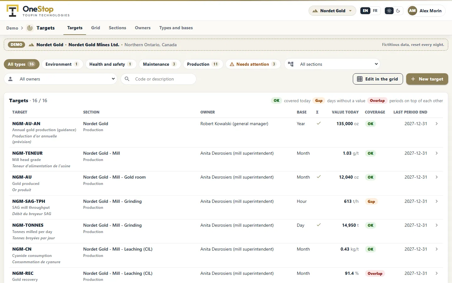Click the search magnifier icon
The height and width of the screenshot is (283, 452).
coord(127,79)
